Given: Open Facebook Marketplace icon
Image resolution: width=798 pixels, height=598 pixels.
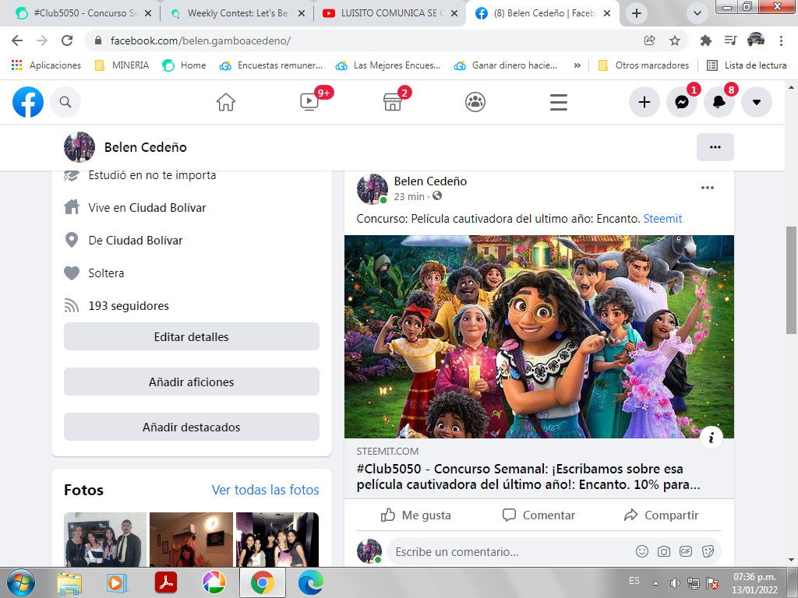Looking at the screenshot, I should (x=393, y=102).
